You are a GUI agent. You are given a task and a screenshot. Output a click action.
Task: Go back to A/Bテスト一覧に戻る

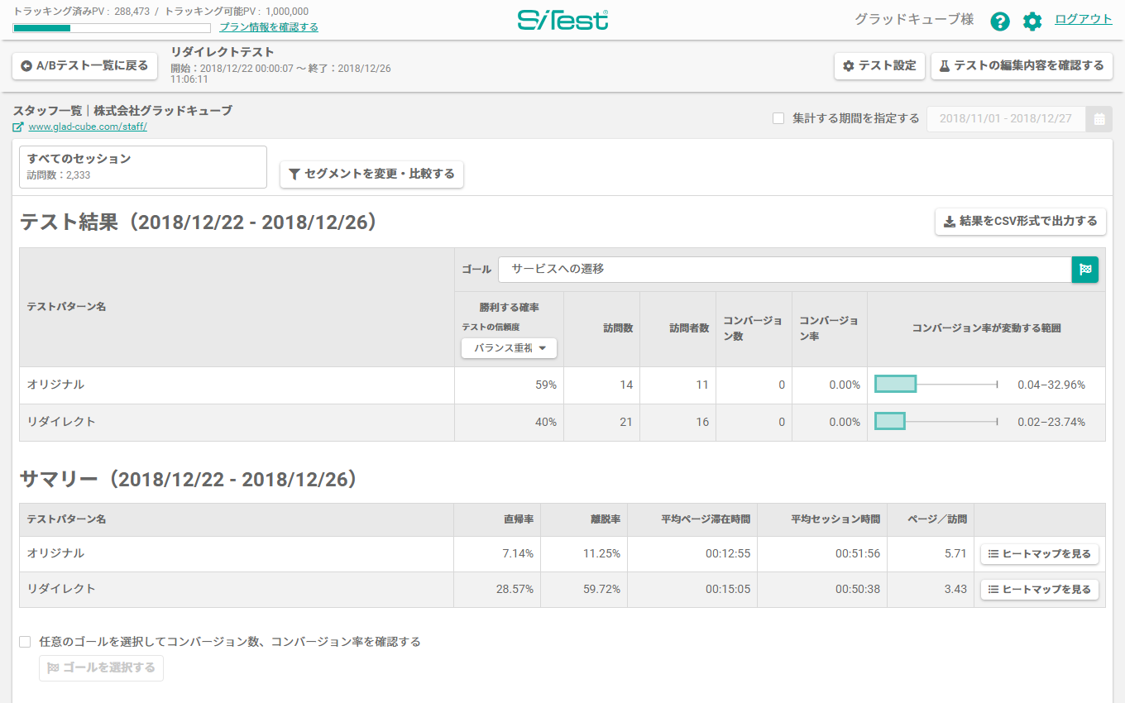[x=85, y=66]
